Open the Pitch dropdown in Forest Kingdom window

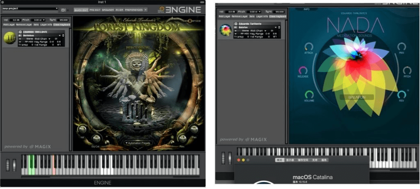tap(43, 20)
